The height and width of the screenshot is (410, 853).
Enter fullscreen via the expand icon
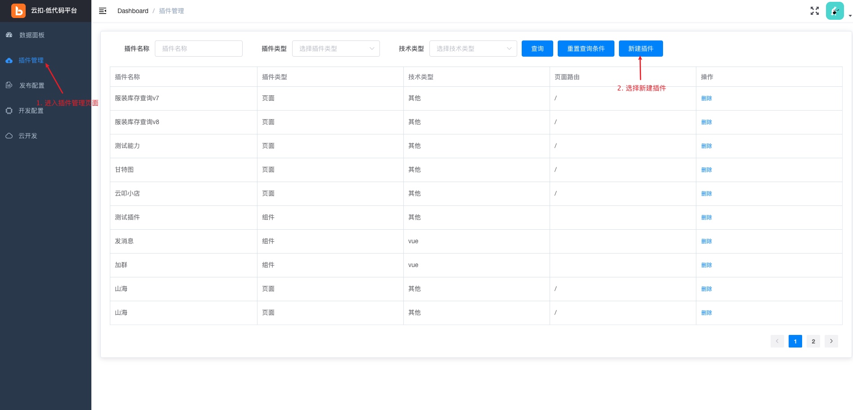(x=814, y=11)
